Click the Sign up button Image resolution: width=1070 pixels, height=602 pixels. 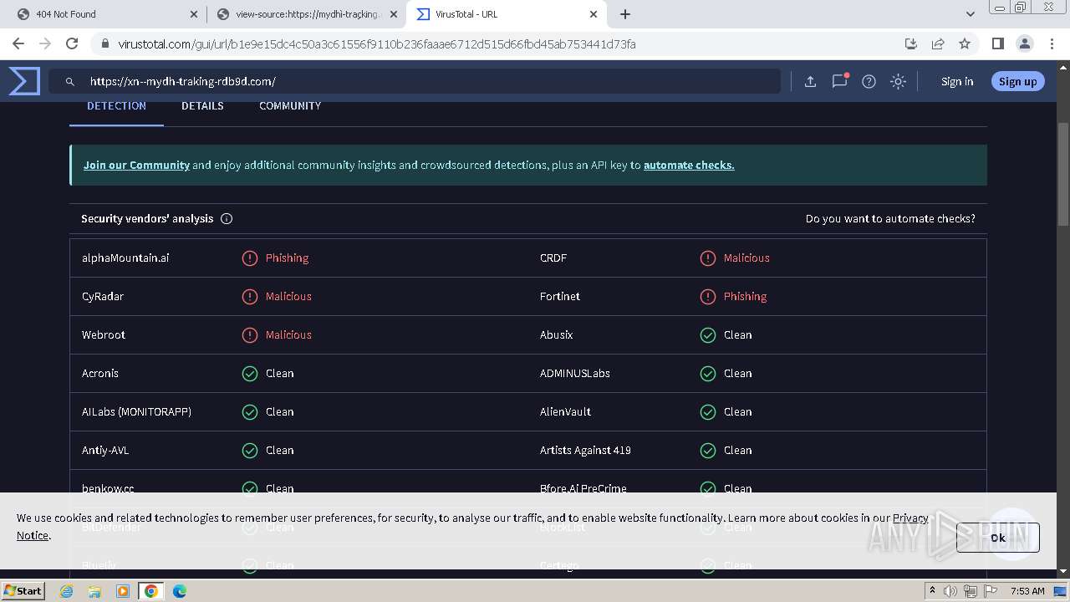coord(1017,81)
